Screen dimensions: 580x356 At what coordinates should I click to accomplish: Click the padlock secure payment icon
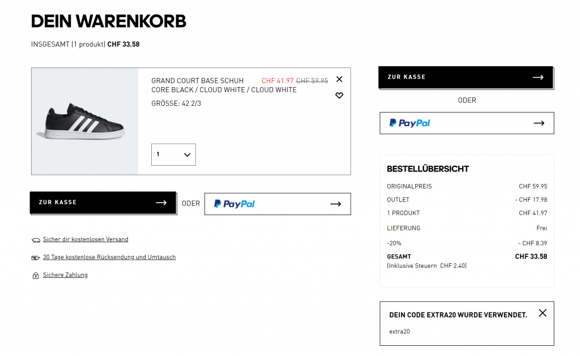tap(36, 276)
